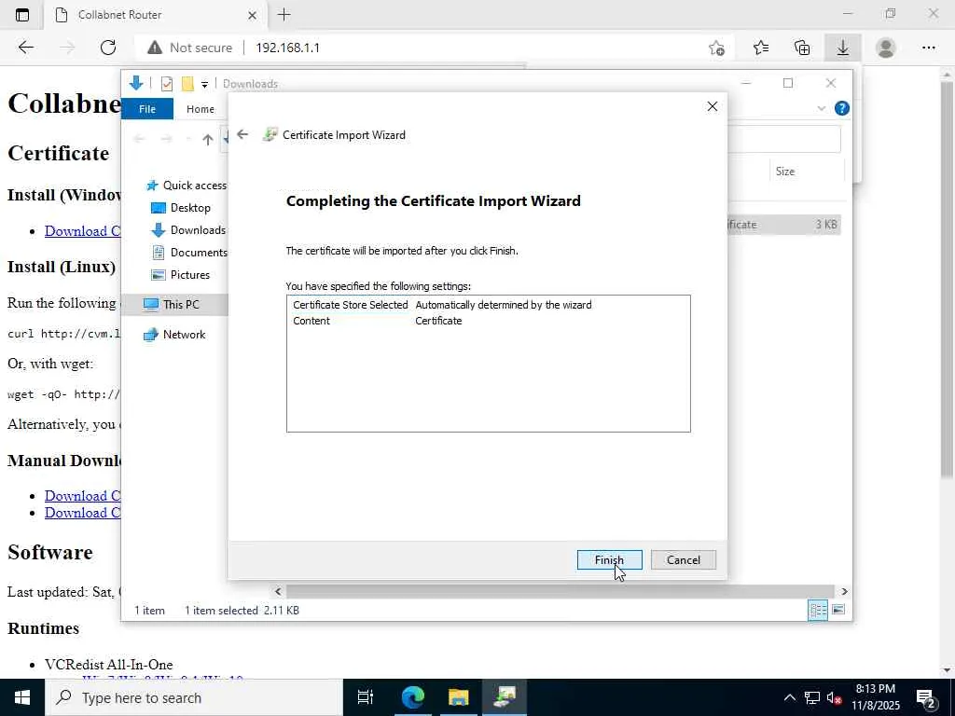Open Edge Settings and more menu
This screenshot has height=716, width=955.
[928, 48]
